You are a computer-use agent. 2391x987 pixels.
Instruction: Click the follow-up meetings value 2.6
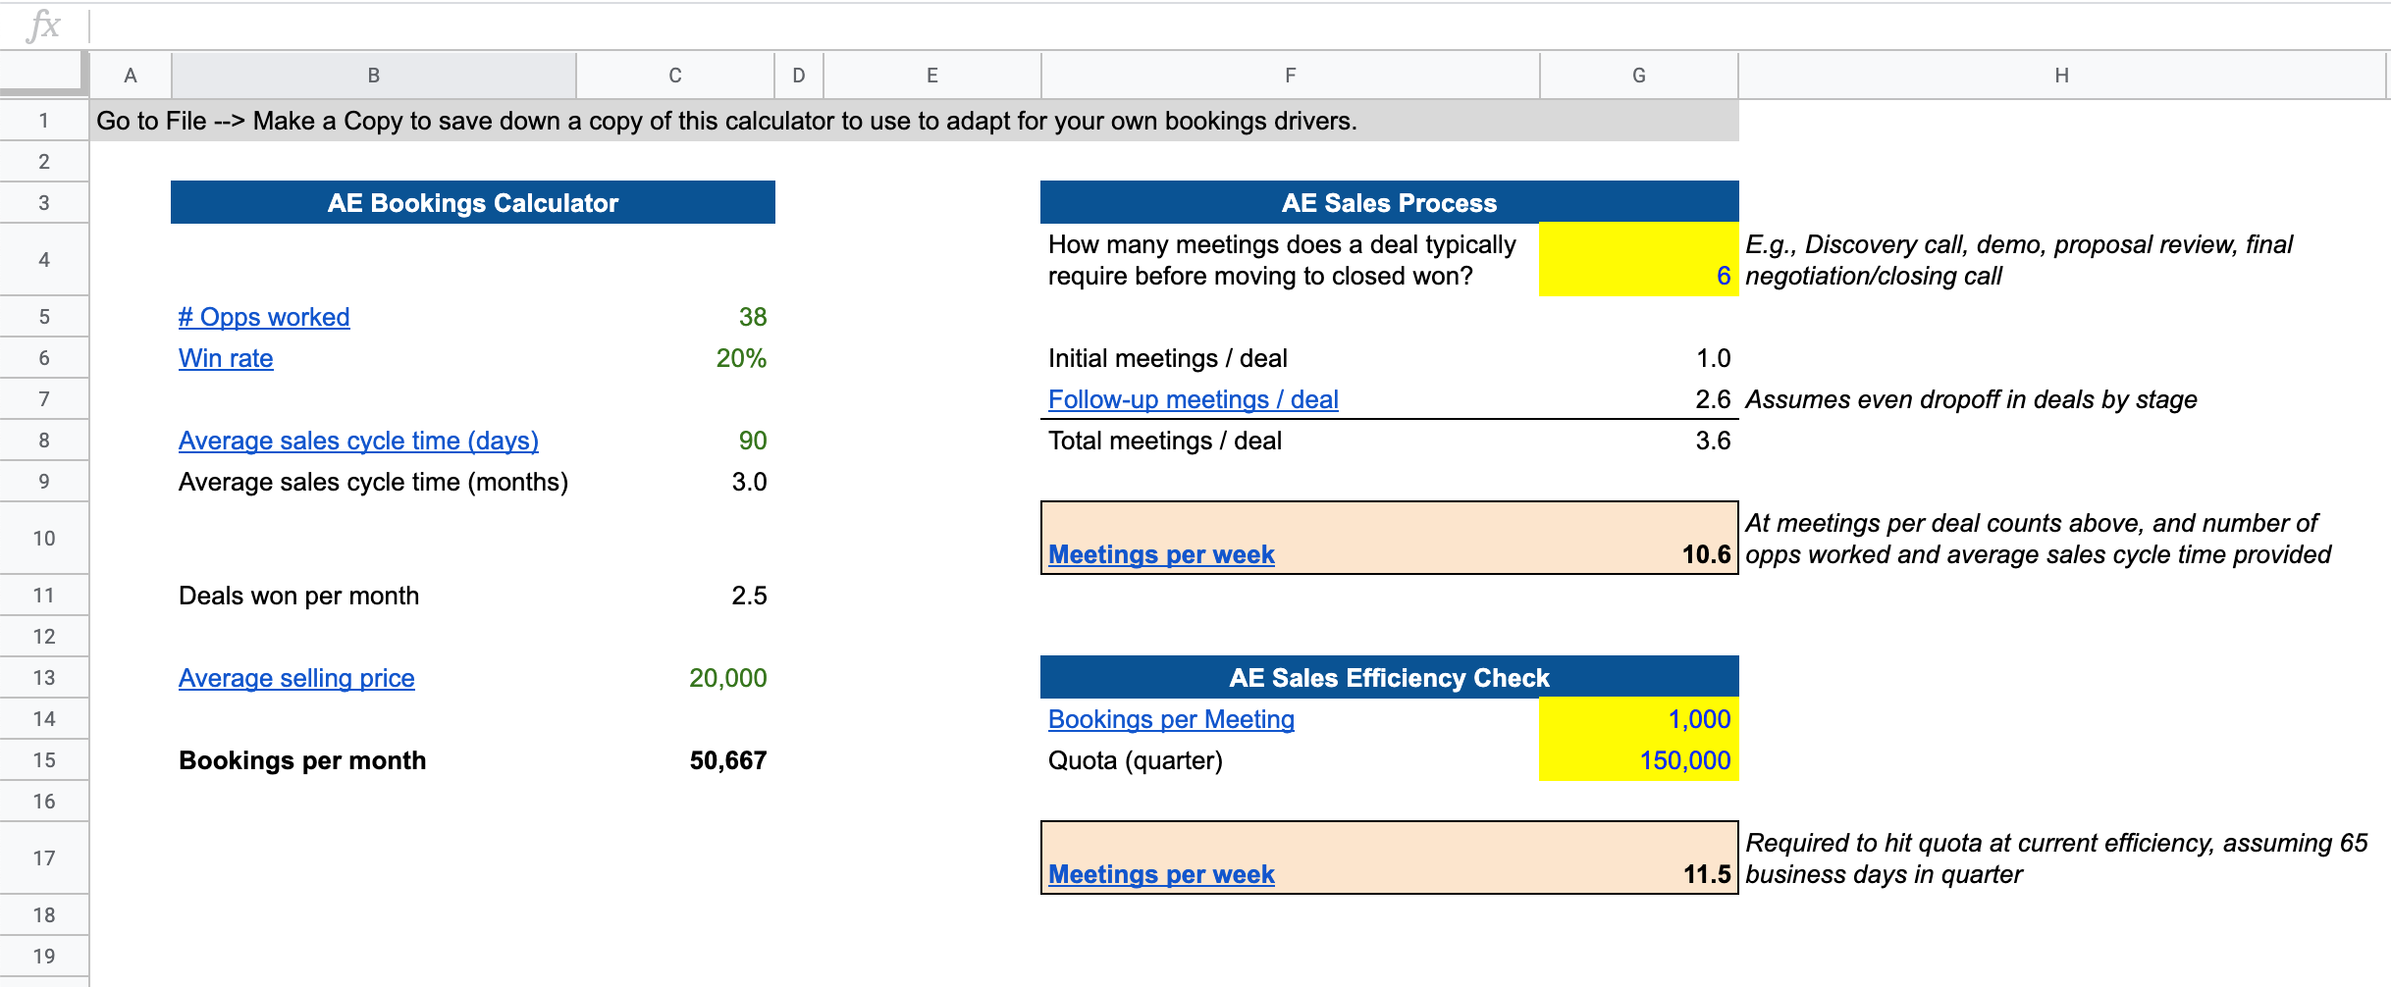pos(1713,399)
